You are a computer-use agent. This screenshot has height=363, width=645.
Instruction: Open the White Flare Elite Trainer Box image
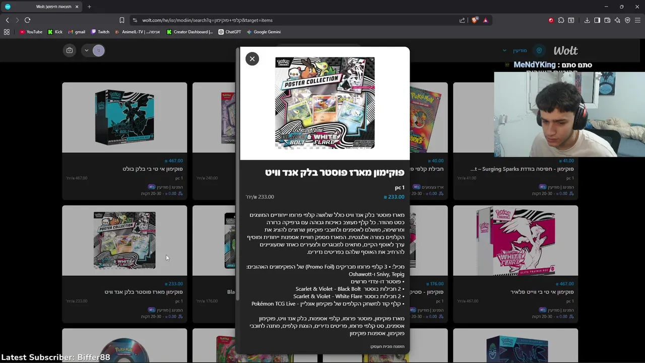pyautogui.click(x=515, y=240)
